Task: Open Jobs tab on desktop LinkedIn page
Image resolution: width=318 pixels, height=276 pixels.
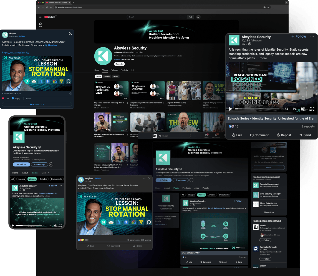Action: coord(196,188)
